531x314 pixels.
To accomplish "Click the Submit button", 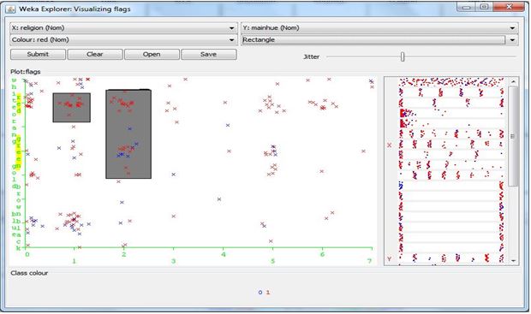I will (38, 54).
